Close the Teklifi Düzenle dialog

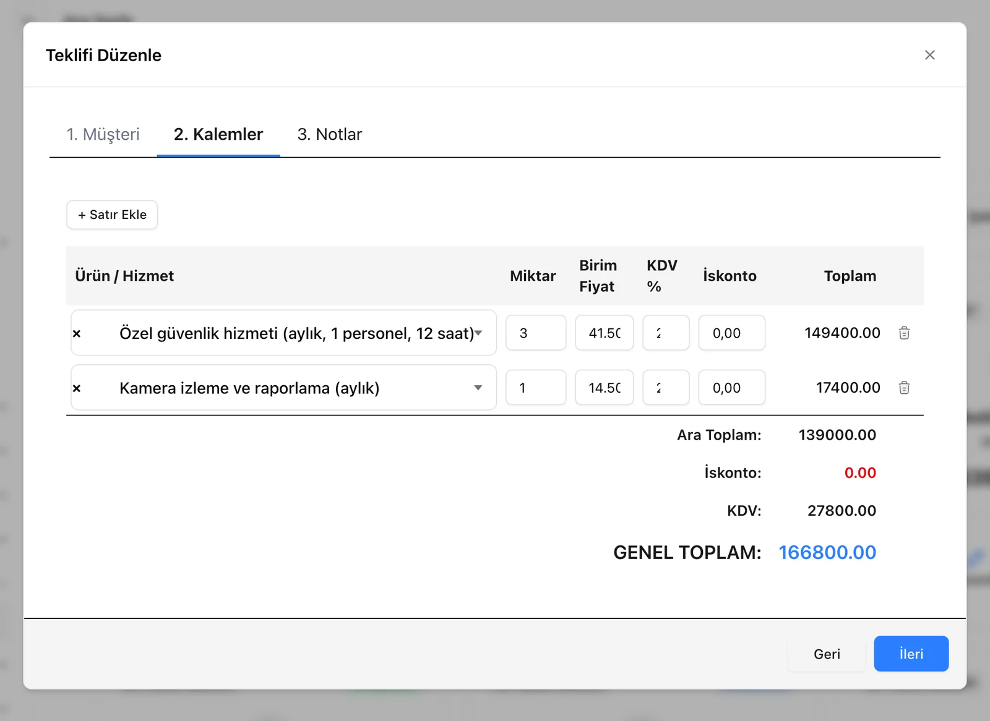(x=929, y=55)
